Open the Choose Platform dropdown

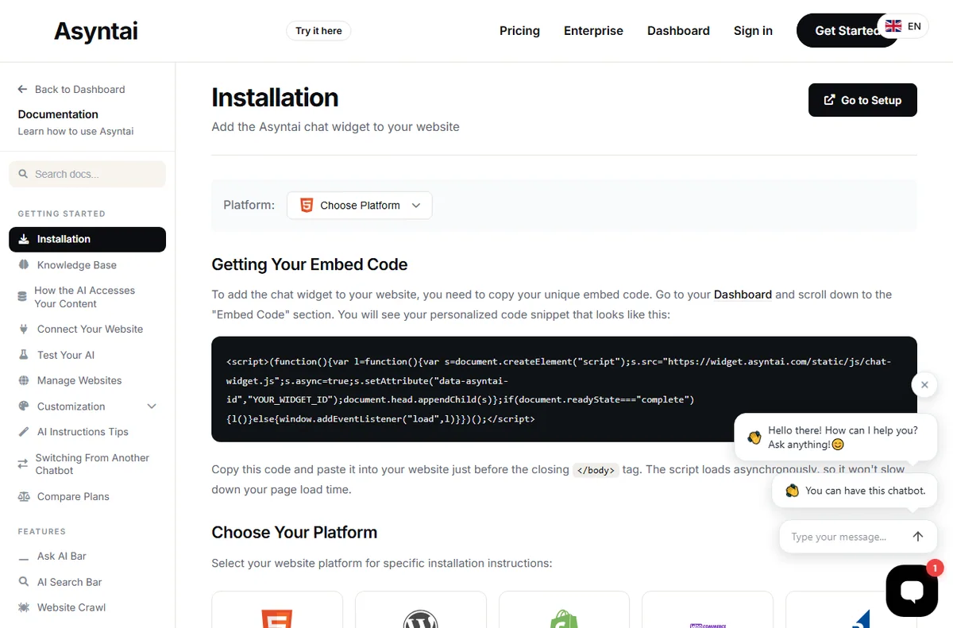click(359, 205)
